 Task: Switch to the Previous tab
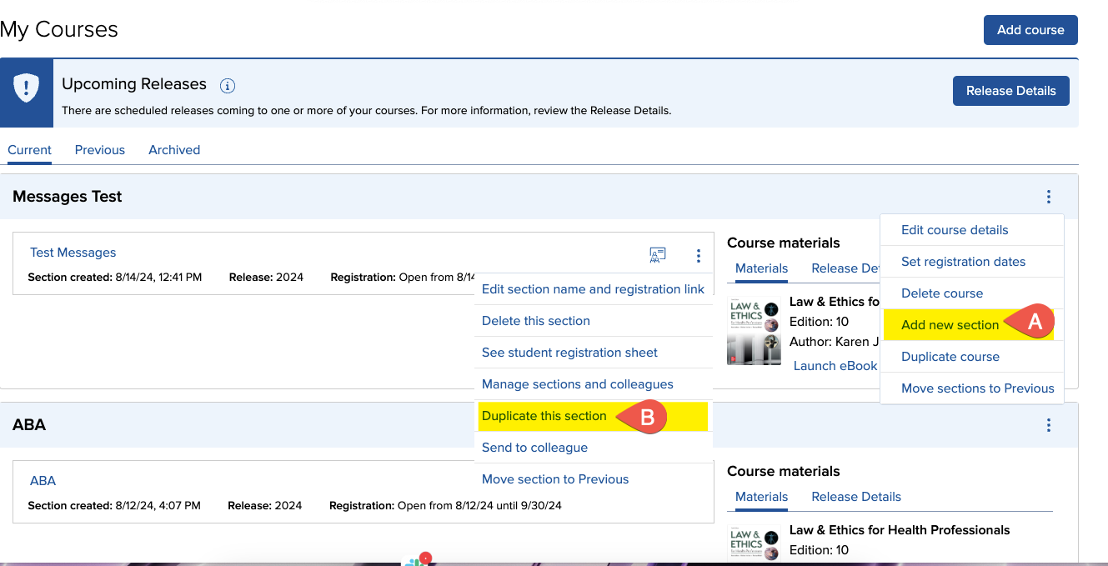pyautogui.click(x=100, y=150)
